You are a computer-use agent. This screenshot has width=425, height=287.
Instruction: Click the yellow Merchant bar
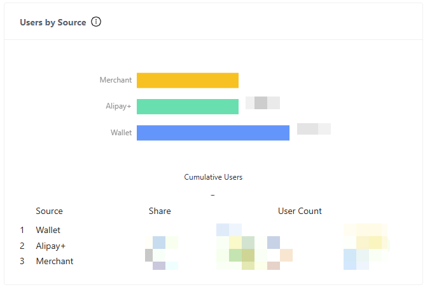pos(188,80)
